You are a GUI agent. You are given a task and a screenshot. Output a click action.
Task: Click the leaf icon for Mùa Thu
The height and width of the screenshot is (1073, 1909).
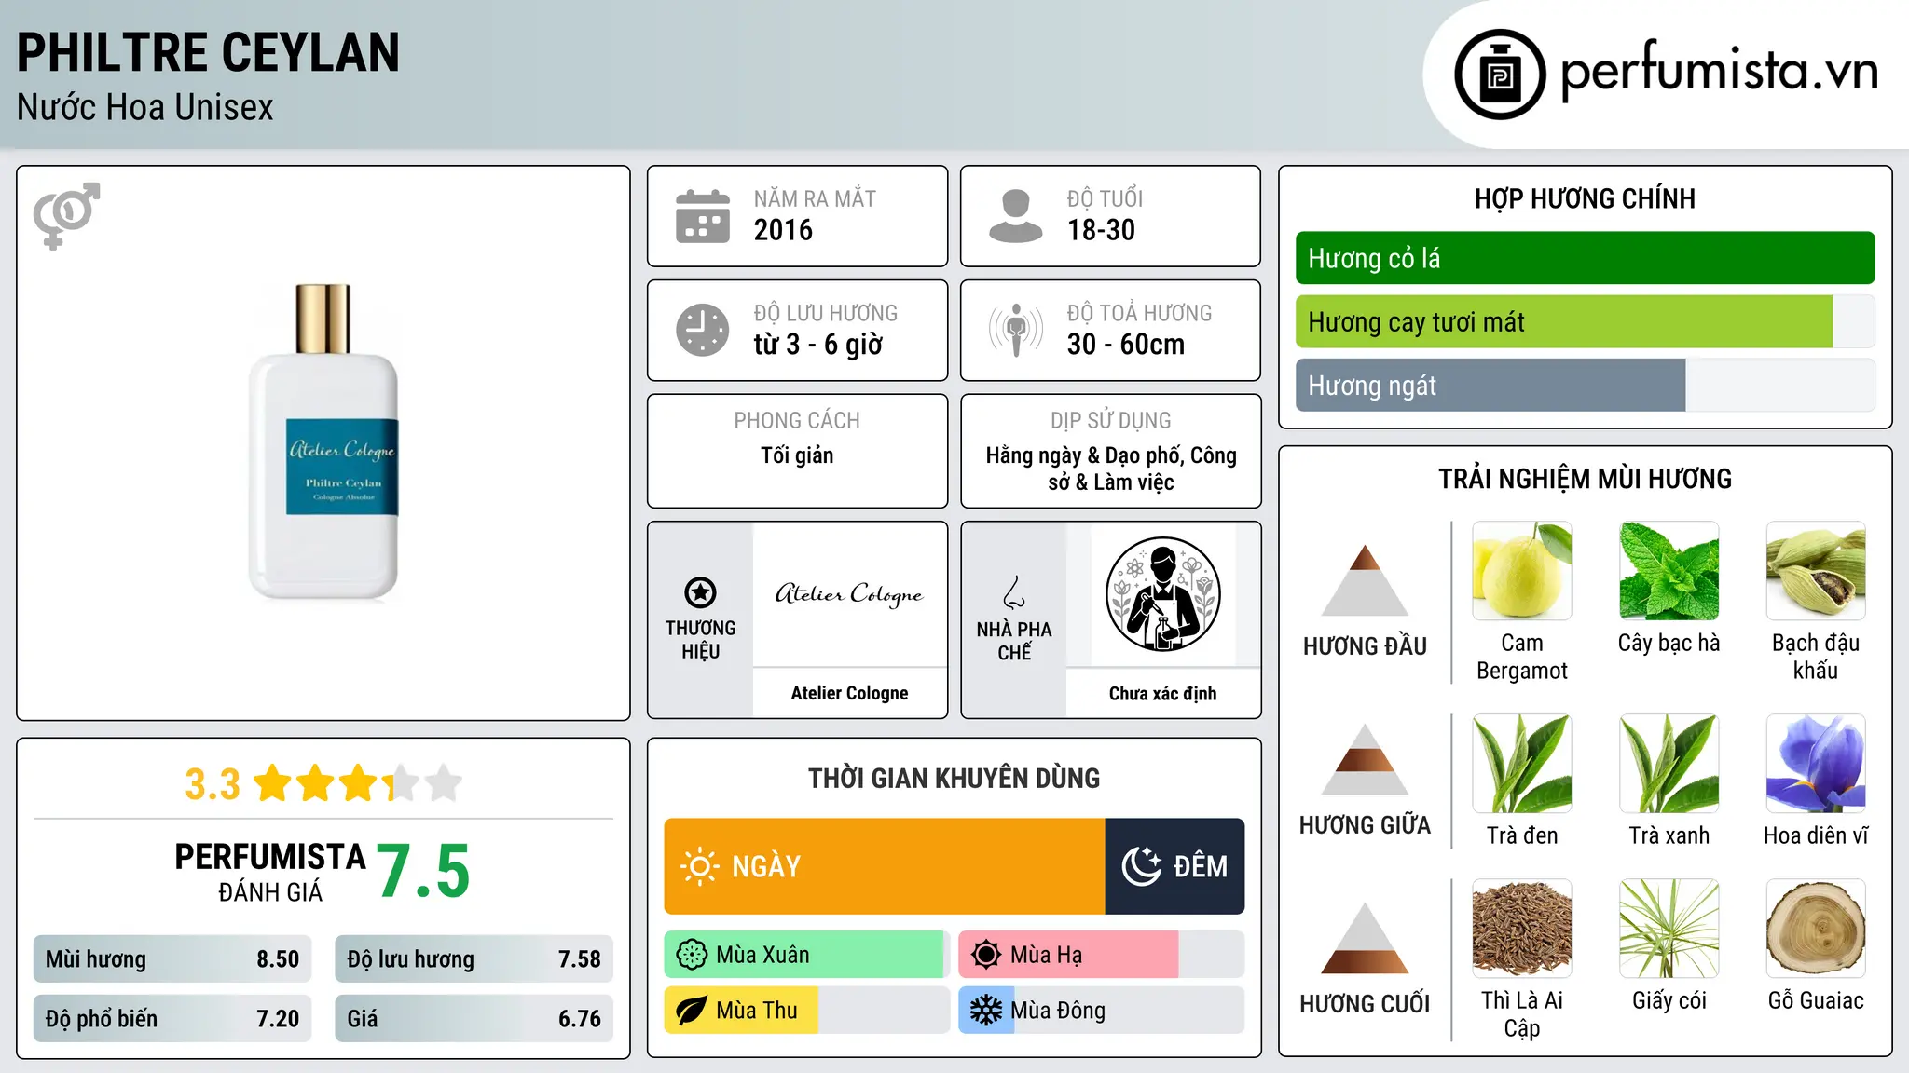click(692, 1011)
